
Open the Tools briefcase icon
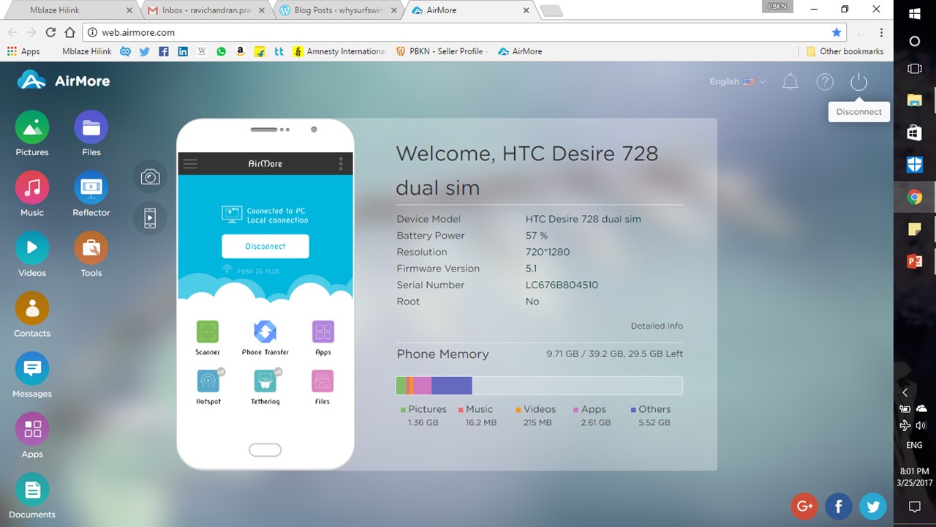pyautogui.click(x=91, y=249)
